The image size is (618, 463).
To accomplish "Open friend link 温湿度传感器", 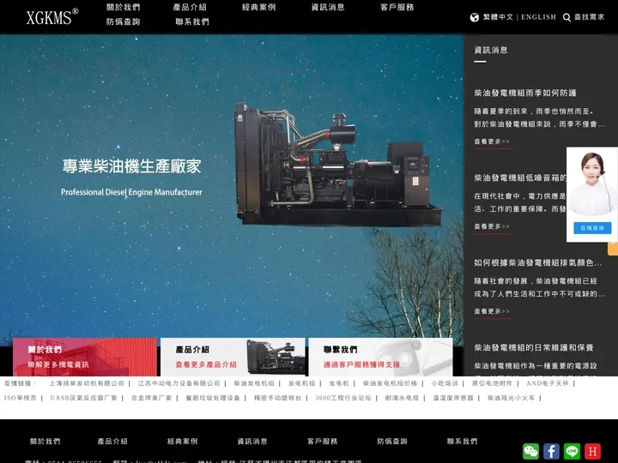I will (453, 398).
